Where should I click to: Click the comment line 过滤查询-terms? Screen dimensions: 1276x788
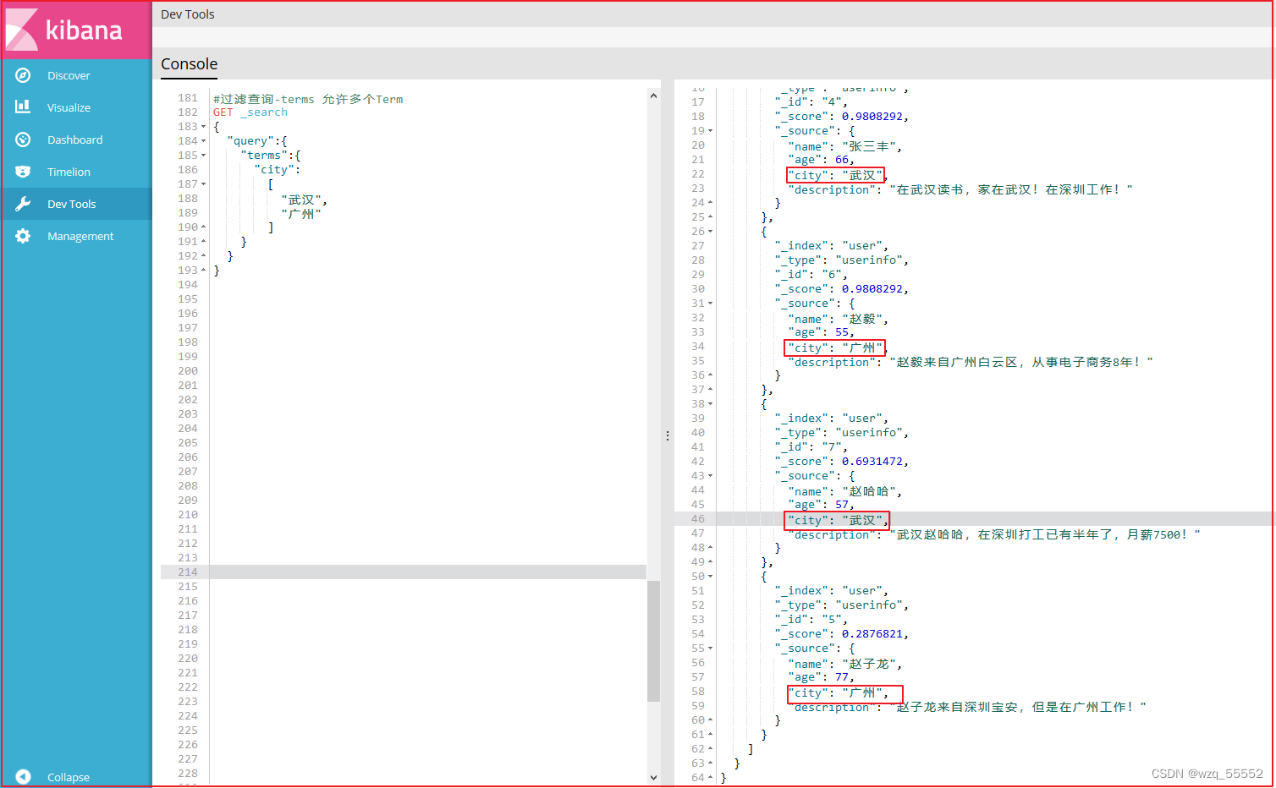[308, 99]
